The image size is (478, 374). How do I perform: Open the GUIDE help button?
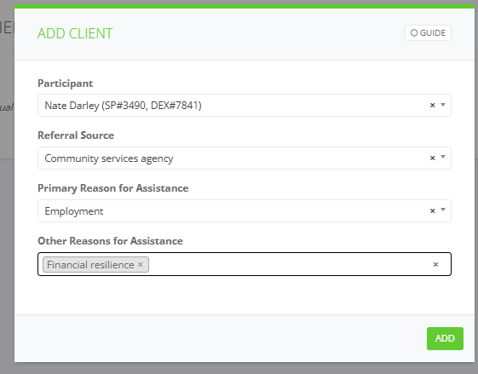coord(428,32)
